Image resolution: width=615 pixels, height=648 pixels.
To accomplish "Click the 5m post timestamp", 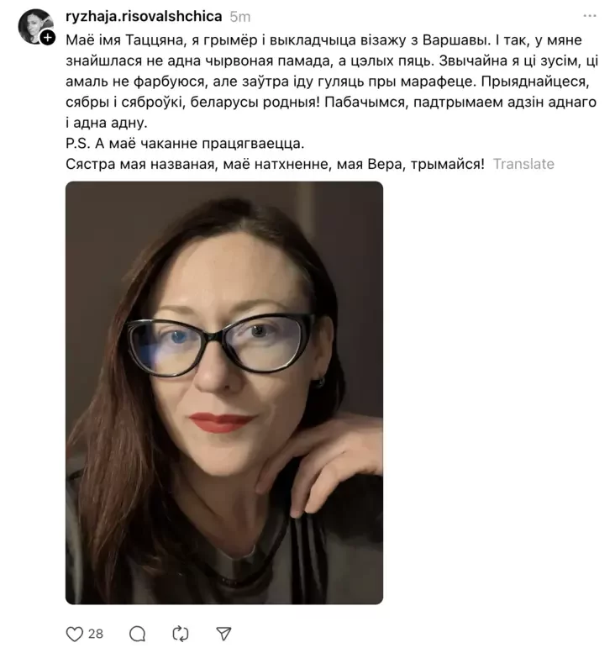I will click(x=240, y=17).
